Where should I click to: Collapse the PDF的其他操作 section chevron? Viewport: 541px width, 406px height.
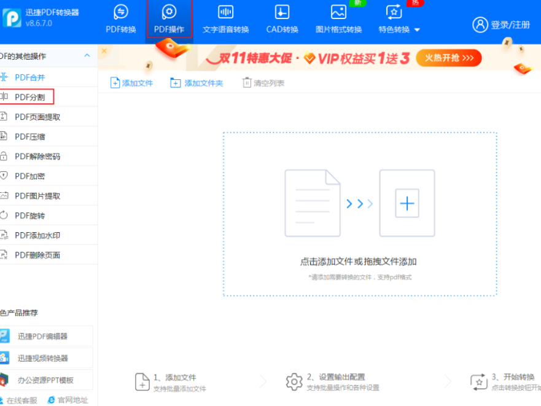pyautogui.click(x=87, y=55)
